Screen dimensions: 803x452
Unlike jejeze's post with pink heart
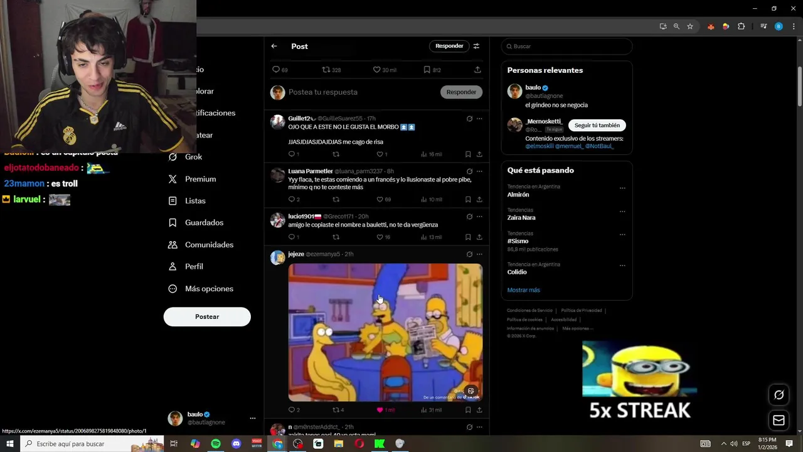[380, 410]
